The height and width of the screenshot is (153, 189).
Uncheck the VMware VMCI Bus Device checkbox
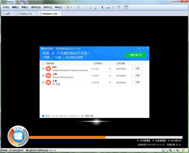(x=43, y=76)
